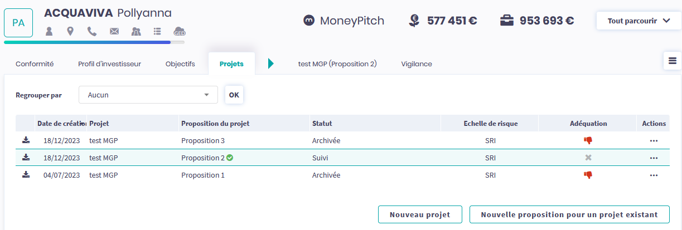This screenshot has height=230, width=682.
Task: Open the Profil d'investisseur tab
Action: (x=109, y=64)
